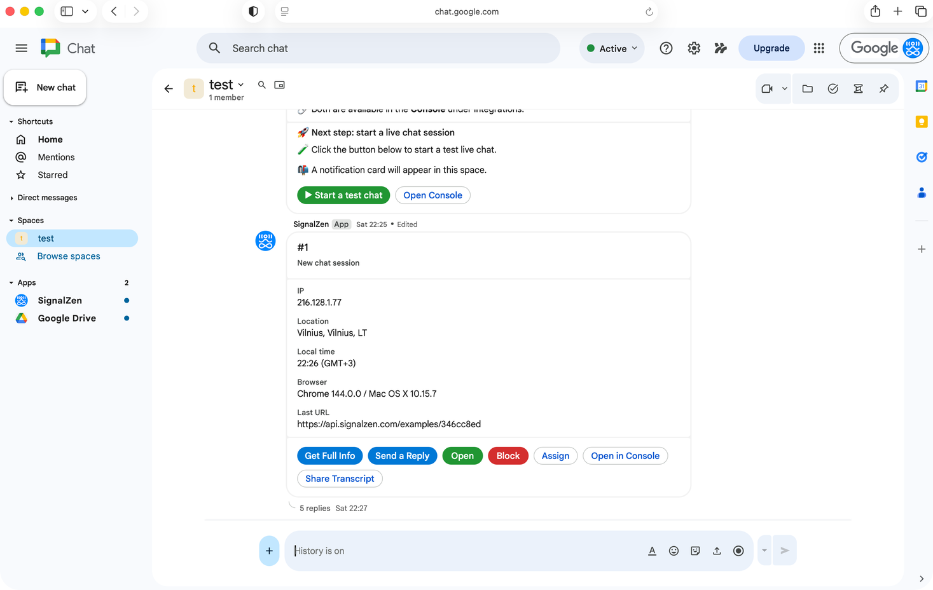
Task: Expand the Direct messages section
Action: point(11,198)
